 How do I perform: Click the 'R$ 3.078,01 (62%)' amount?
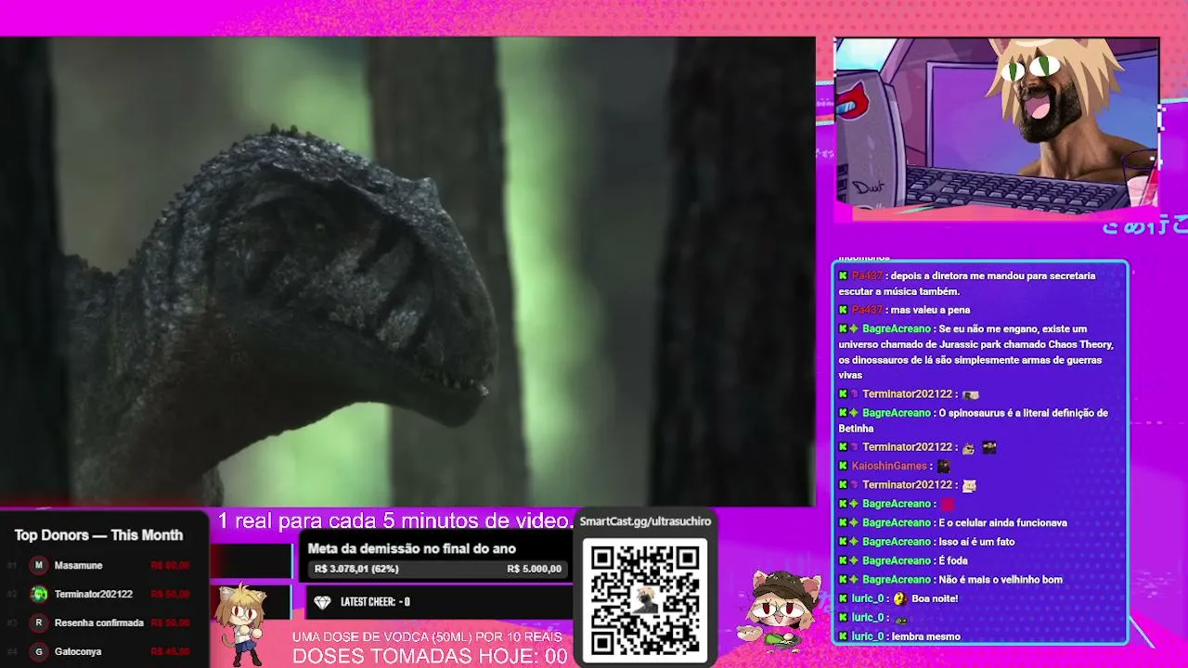click(x=356, y=569)
